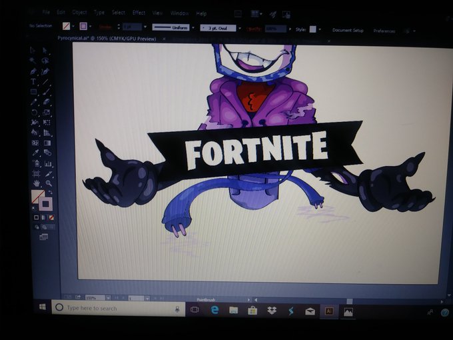This screenshot has height=340, width=453.
Task: Select the Mesh tool
Action: point(35,143)
